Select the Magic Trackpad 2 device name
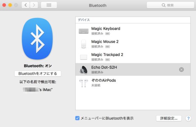The width and height of the screenshot is (196, 127). 107,55
